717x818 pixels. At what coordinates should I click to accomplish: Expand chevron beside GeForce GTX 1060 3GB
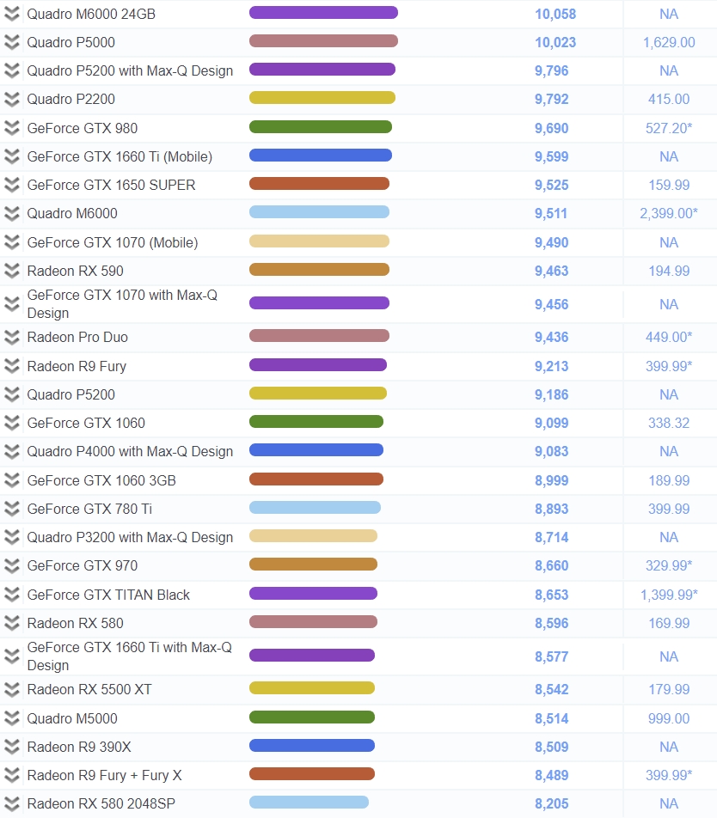point(11,480)
